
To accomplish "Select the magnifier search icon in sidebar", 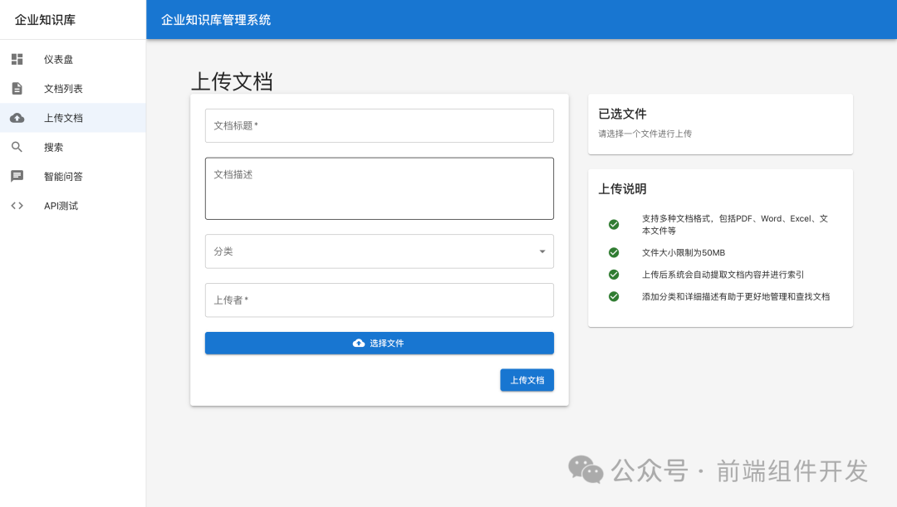I will (17, 147).
